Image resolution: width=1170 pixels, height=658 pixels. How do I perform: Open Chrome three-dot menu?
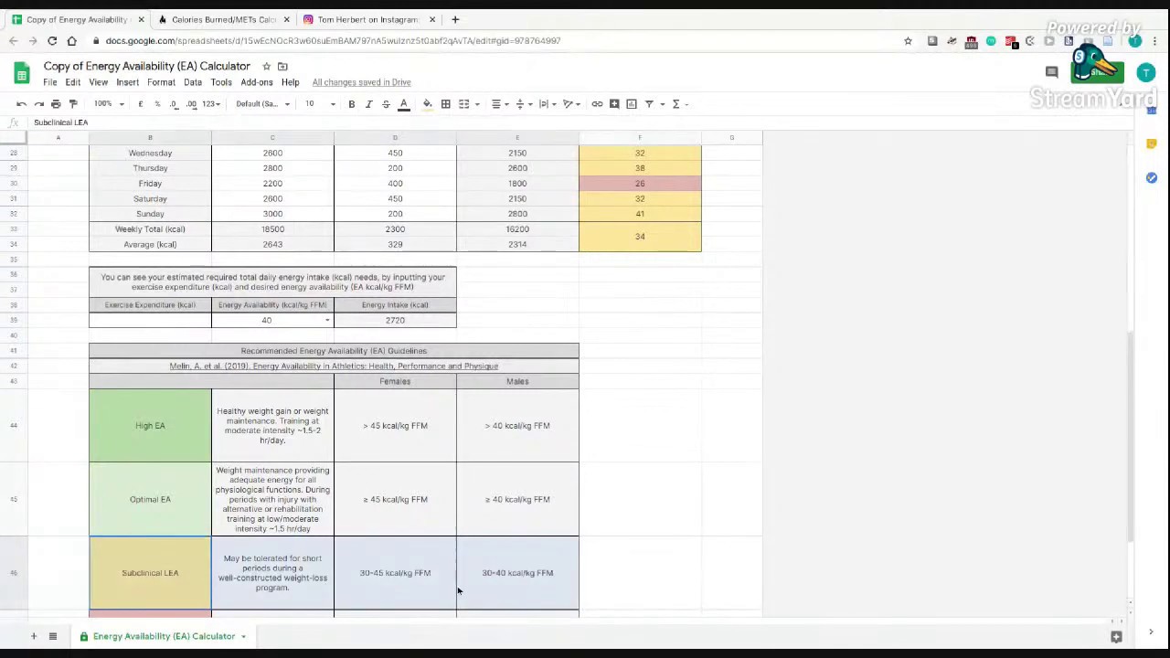pos(1155,40)
